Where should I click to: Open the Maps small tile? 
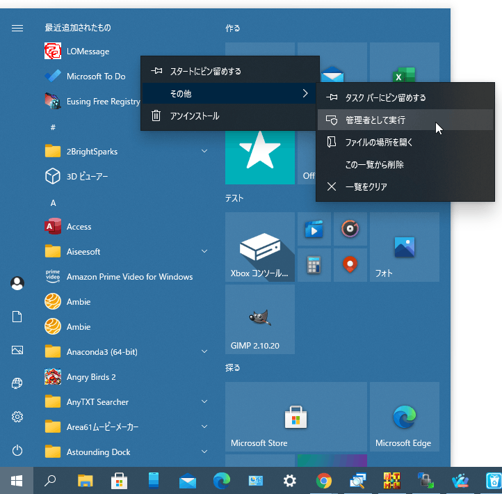click(x=350, y=265)
